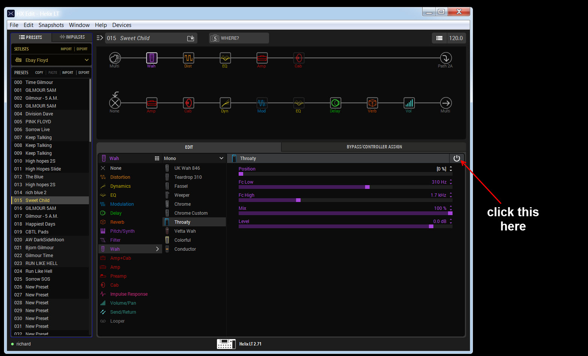Viewport: 588px width, 356px height.
Task: Select the Wah block on path 1
Action: 151,58
